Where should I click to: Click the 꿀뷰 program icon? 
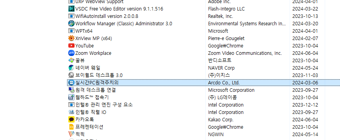71,61
